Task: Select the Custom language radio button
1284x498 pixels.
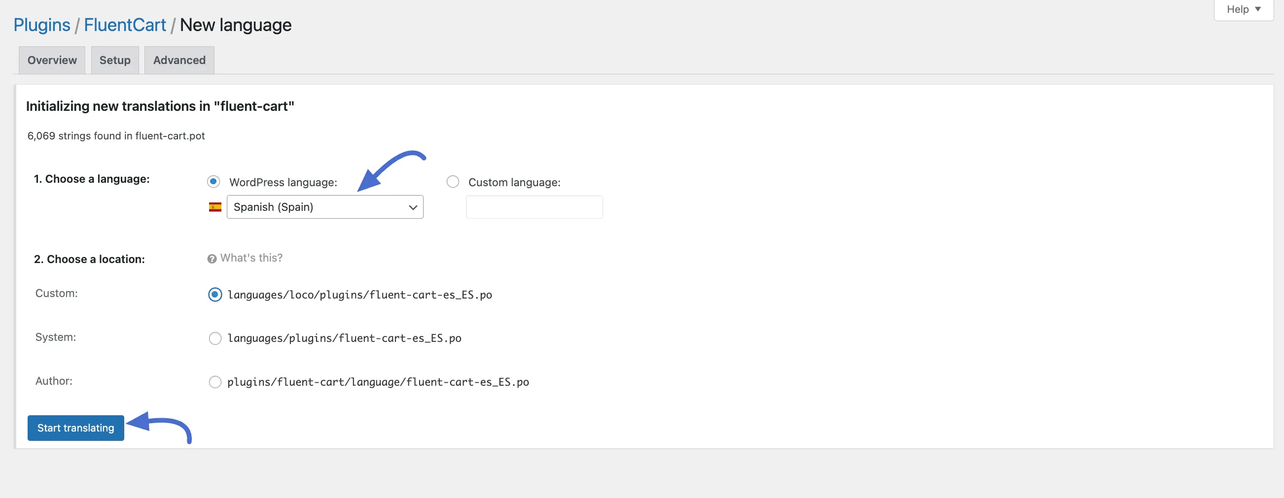Action: 453,182
